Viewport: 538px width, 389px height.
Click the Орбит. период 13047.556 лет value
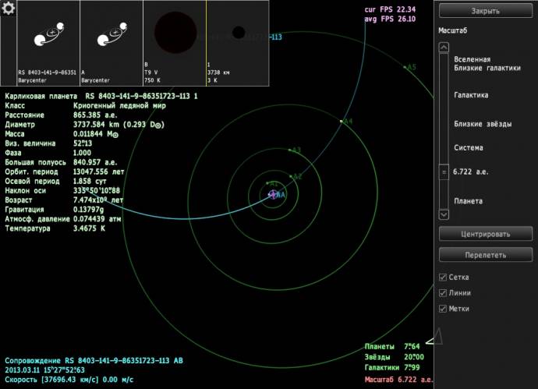(99, 172)
